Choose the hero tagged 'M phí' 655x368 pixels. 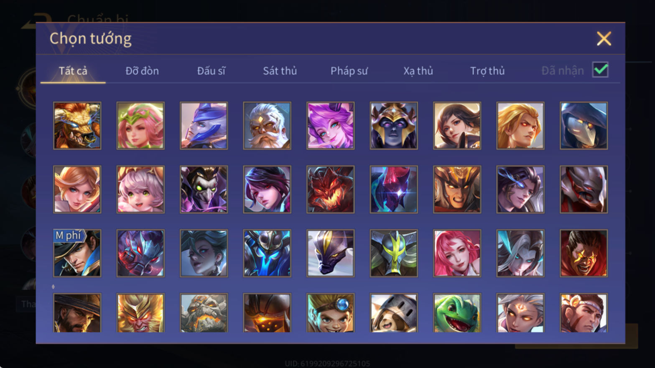77,253
